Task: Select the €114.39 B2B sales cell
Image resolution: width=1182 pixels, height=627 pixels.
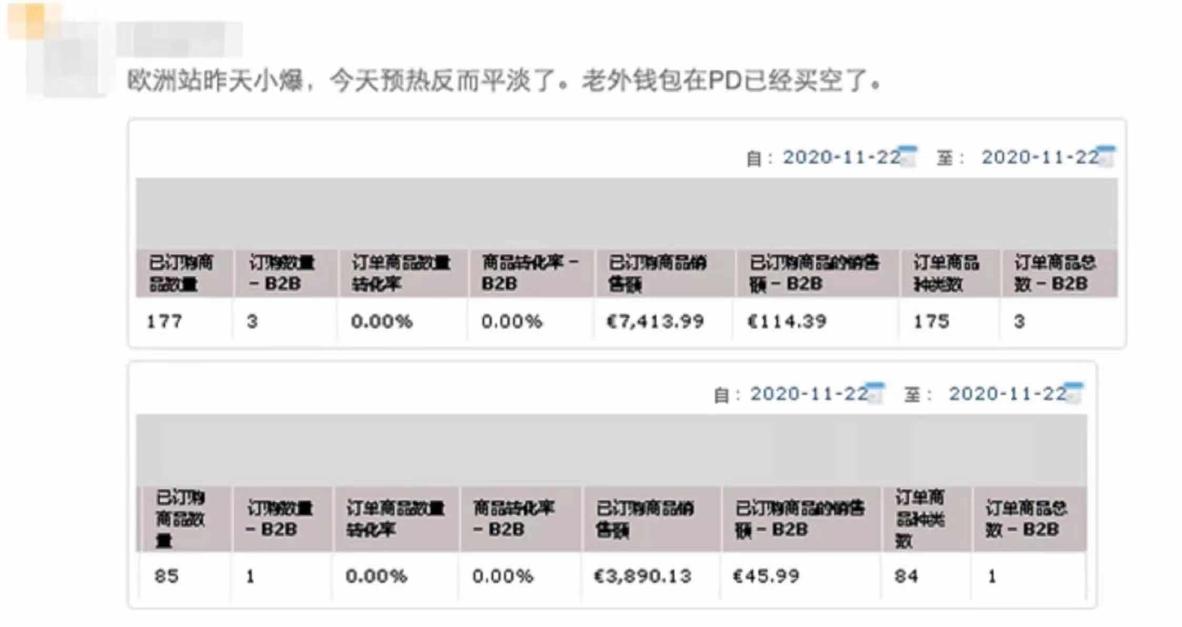Action: point(787,322)
